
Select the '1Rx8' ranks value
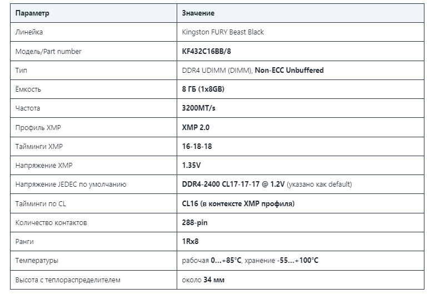pyautogui.click(x=190, y=241)
